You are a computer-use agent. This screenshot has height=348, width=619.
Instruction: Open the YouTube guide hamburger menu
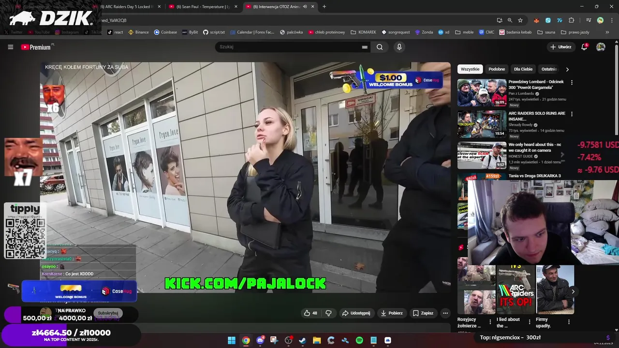[x=10, y=47]
